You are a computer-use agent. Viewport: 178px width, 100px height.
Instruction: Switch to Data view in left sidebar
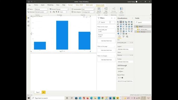click(x=28, y=22)
